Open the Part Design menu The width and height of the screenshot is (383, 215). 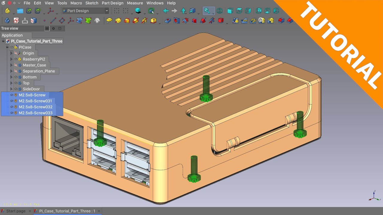tap(113, 3)
